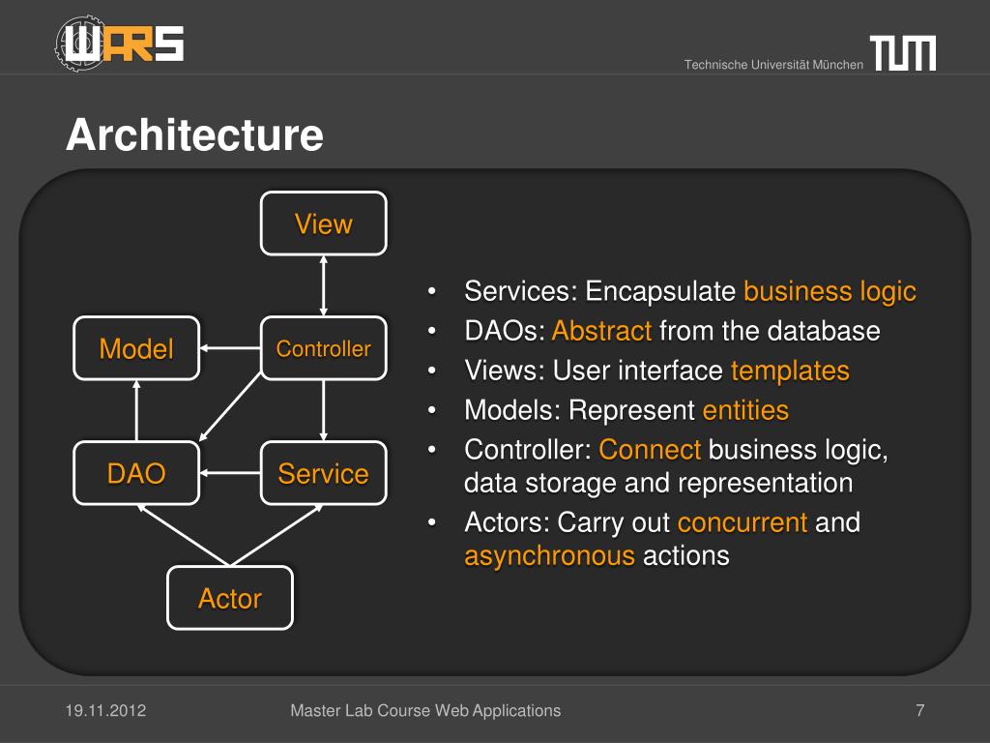Click the TUM logo

[903, 52]
